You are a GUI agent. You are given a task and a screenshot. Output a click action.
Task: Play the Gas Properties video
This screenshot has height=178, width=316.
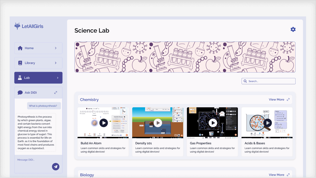pos(213,123)
